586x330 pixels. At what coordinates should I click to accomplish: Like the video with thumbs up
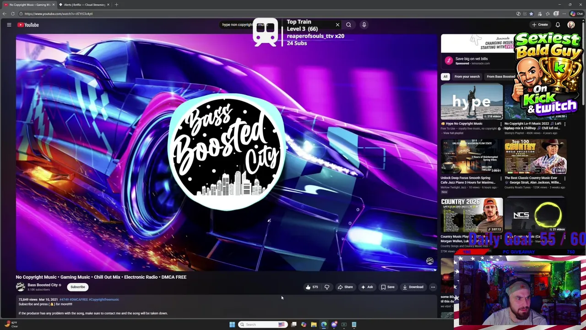[312, 287]
